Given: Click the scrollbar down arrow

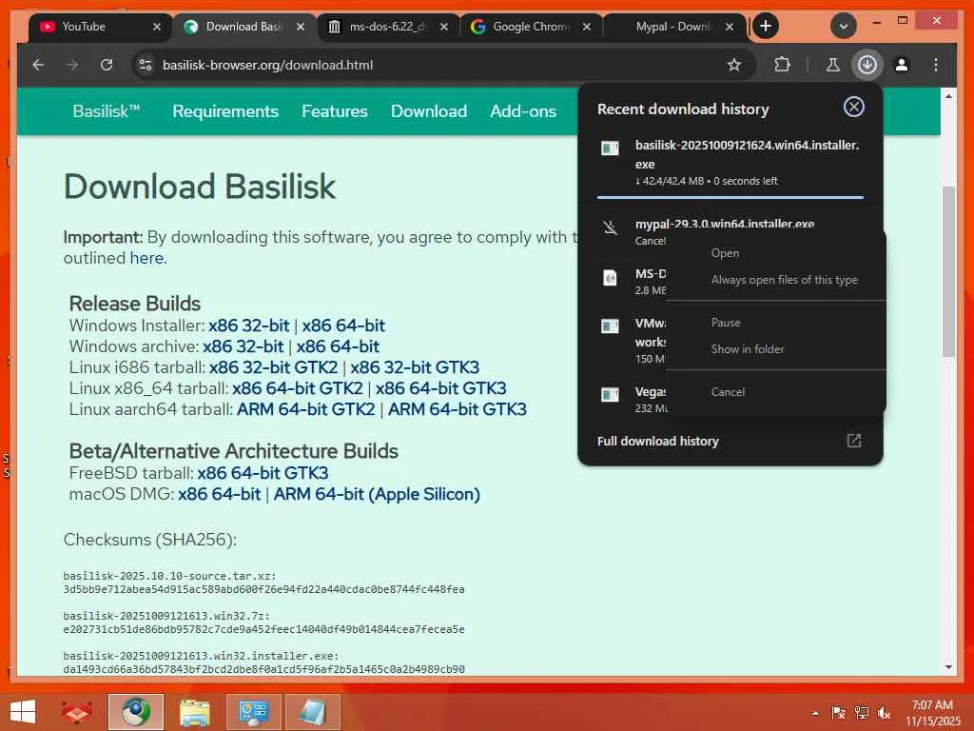Looking at the screenshot, I should (948, 667).
